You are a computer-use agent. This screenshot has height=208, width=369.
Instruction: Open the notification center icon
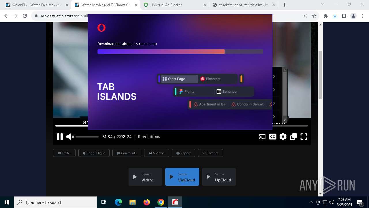pos(360,202)
